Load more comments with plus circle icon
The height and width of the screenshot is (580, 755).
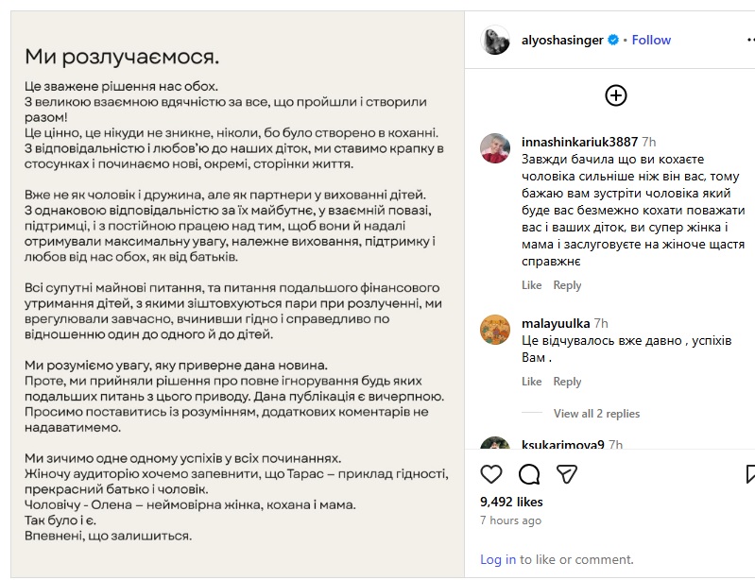coord(616,94)
